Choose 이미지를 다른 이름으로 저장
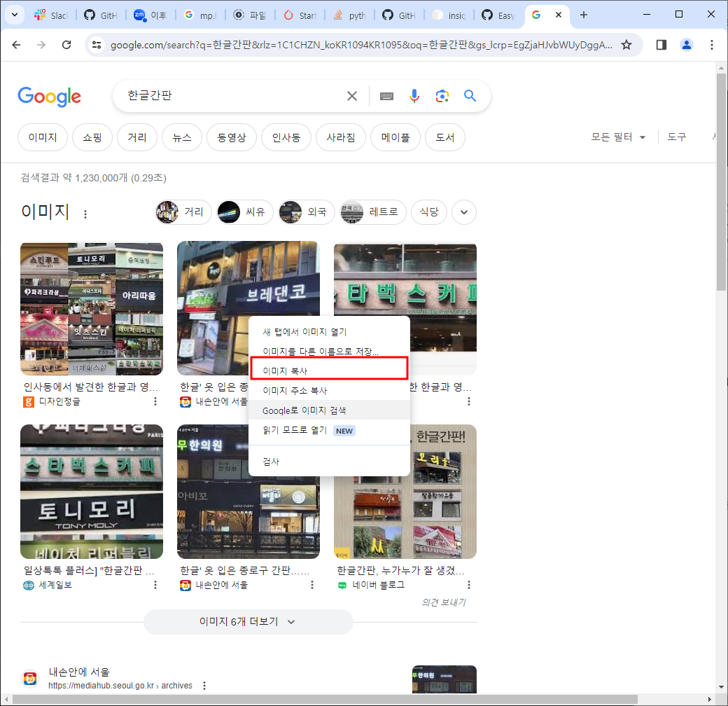 coord(329,352)
